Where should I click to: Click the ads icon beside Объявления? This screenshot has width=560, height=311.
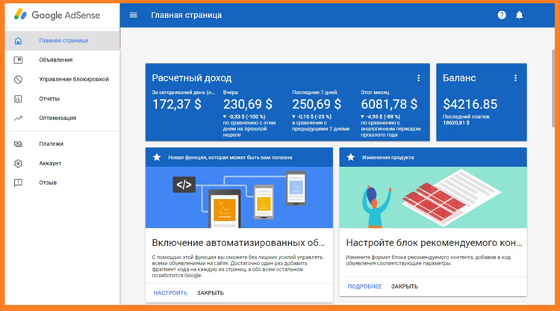tap(18, 60)
